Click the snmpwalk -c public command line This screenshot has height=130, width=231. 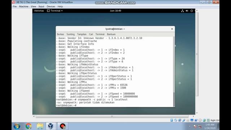click(x=92, y=100)
